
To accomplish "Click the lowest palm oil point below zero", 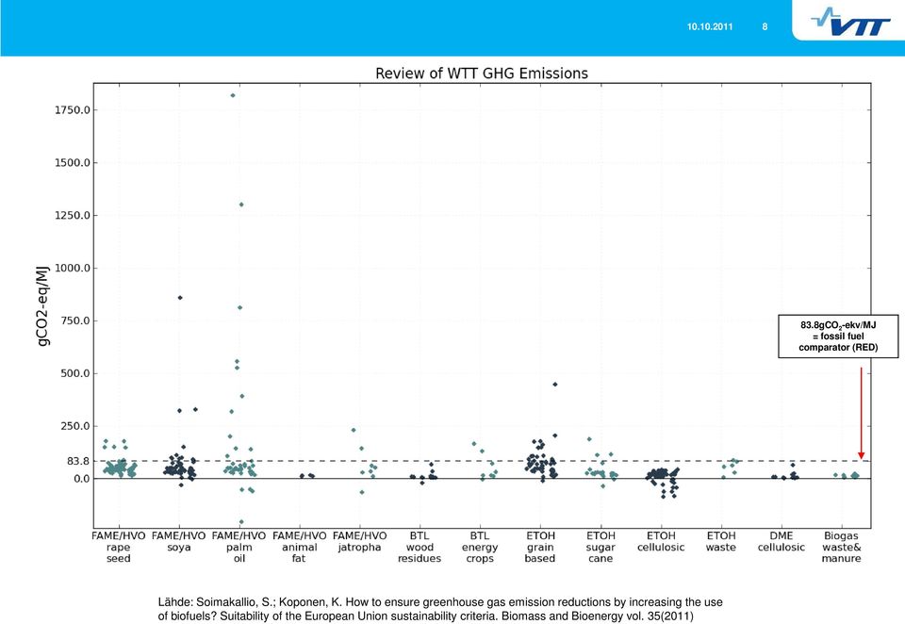I will click(241, 522).
